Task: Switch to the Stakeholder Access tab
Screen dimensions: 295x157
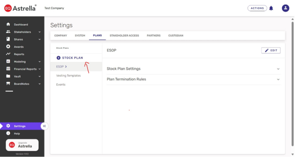Action: (124, 36)
